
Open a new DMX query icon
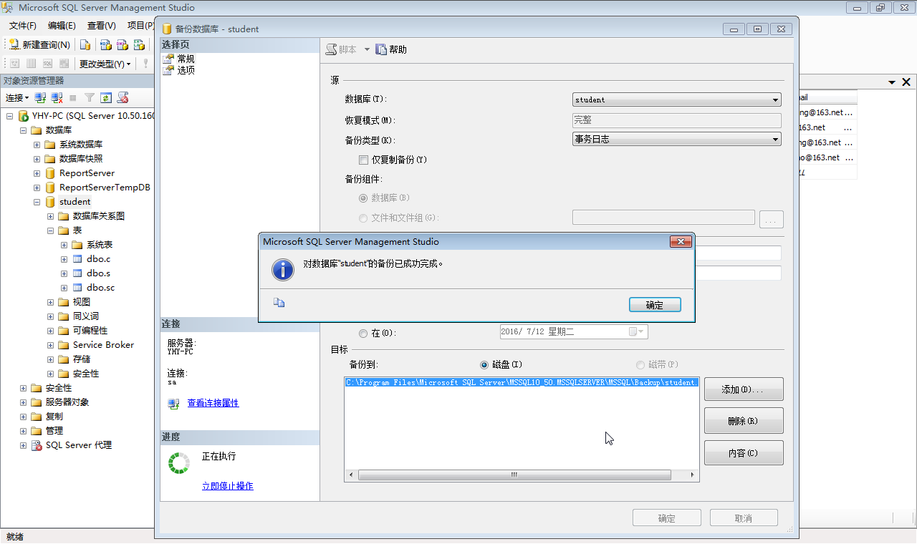coord(123,44)
